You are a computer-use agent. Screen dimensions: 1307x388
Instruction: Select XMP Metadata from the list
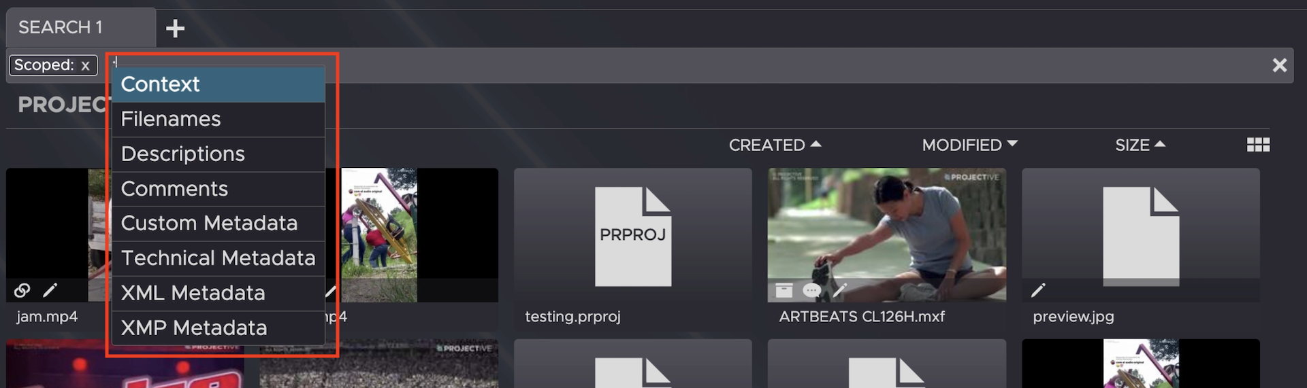pyautogui.click(x=218, y=328)
